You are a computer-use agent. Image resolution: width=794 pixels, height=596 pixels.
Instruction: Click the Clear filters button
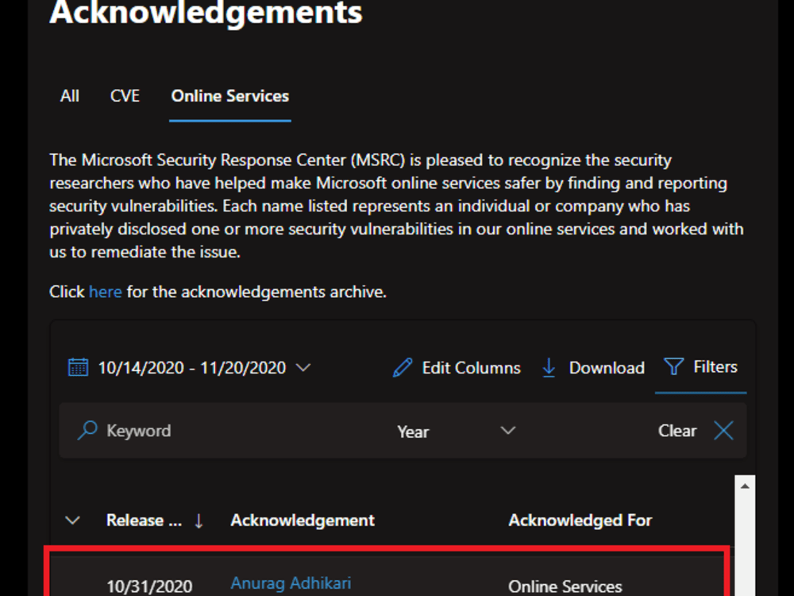677,431
